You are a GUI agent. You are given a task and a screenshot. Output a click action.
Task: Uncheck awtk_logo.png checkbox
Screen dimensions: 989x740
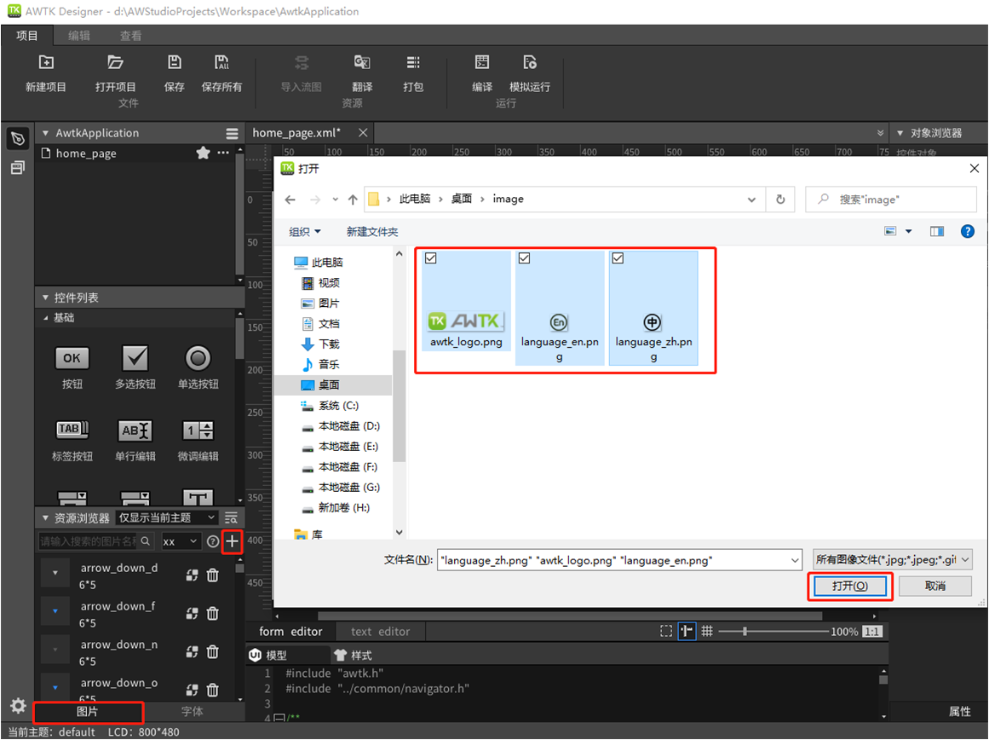[x=431, y=257]
